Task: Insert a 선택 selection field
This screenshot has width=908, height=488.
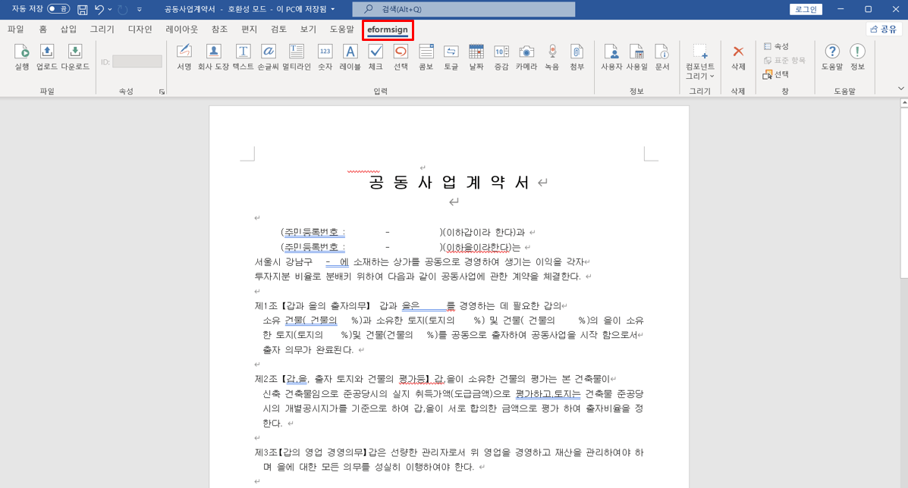Action: 401,58
